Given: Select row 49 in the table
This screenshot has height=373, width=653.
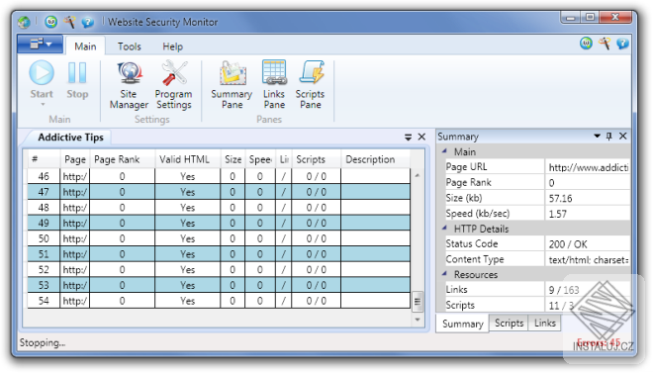Looking at the screenshot, I should click(219, 224).
